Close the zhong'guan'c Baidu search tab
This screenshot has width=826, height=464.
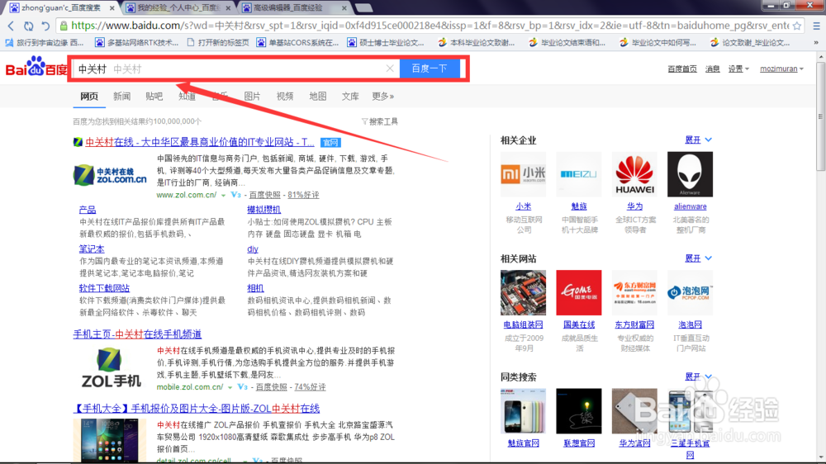(112, 8)
